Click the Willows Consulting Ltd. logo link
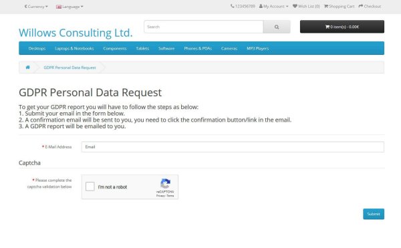The width and height of the screenshot is (401, 248). (76, 33)
